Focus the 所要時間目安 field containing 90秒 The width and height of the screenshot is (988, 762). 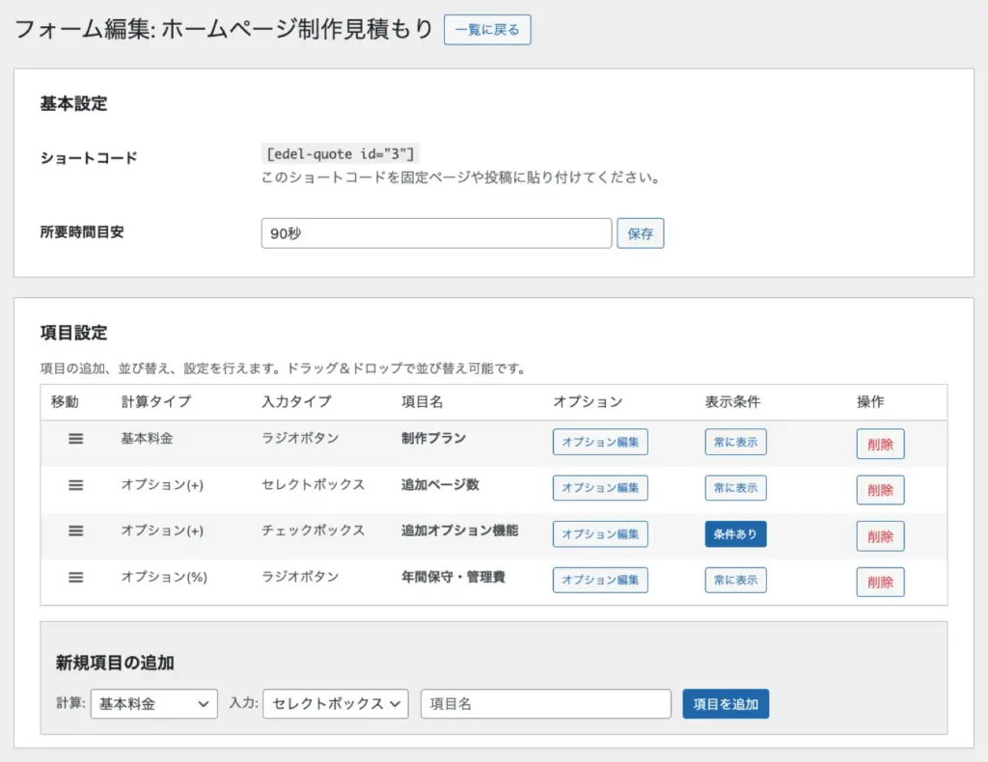(x=436, y=233)
